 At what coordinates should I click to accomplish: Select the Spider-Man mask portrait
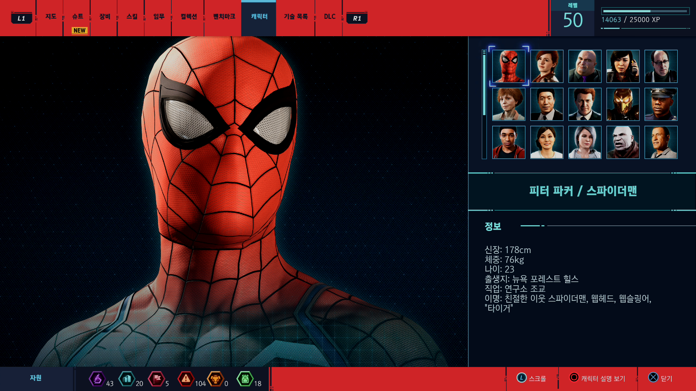pyautogui.click(x=509, y=66)
